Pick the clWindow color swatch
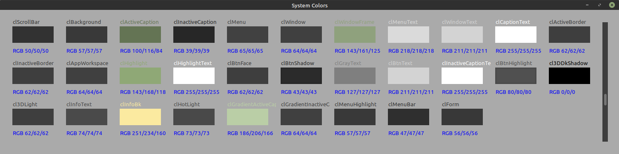This screenshot has width=619, height=154. (x=301, y=35)
